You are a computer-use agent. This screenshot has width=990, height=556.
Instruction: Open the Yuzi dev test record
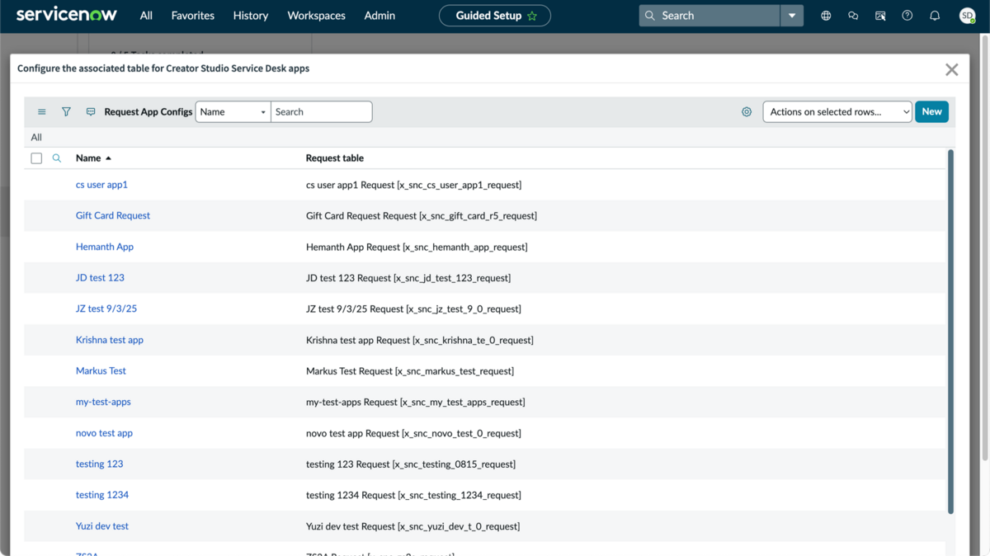(x=102, y=526)
